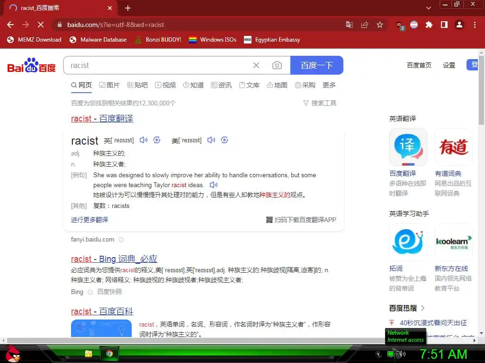Open the 搜索工具 filter
The height and width of the screenshot is (363, 485).
tap(320, 103)
